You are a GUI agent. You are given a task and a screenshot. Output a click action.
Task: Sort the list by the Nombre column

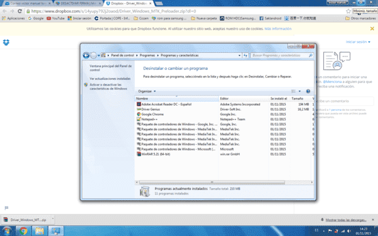coord(176,99)
